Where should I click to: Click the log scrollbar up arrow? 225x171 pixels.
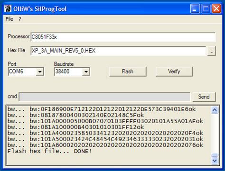pyautogui.click(x=215, y=110)
